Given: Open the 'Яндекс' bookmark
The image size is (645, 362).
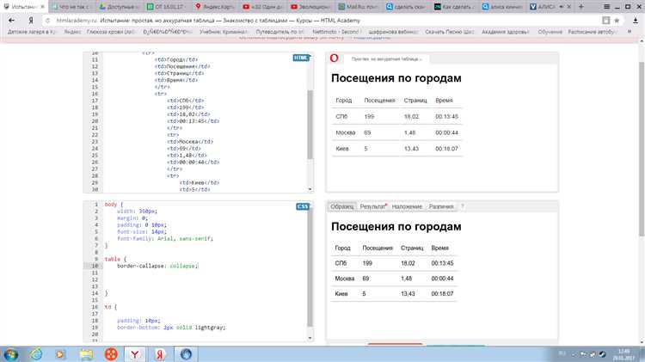Looking at the screenshot, I should pos(72,32).
